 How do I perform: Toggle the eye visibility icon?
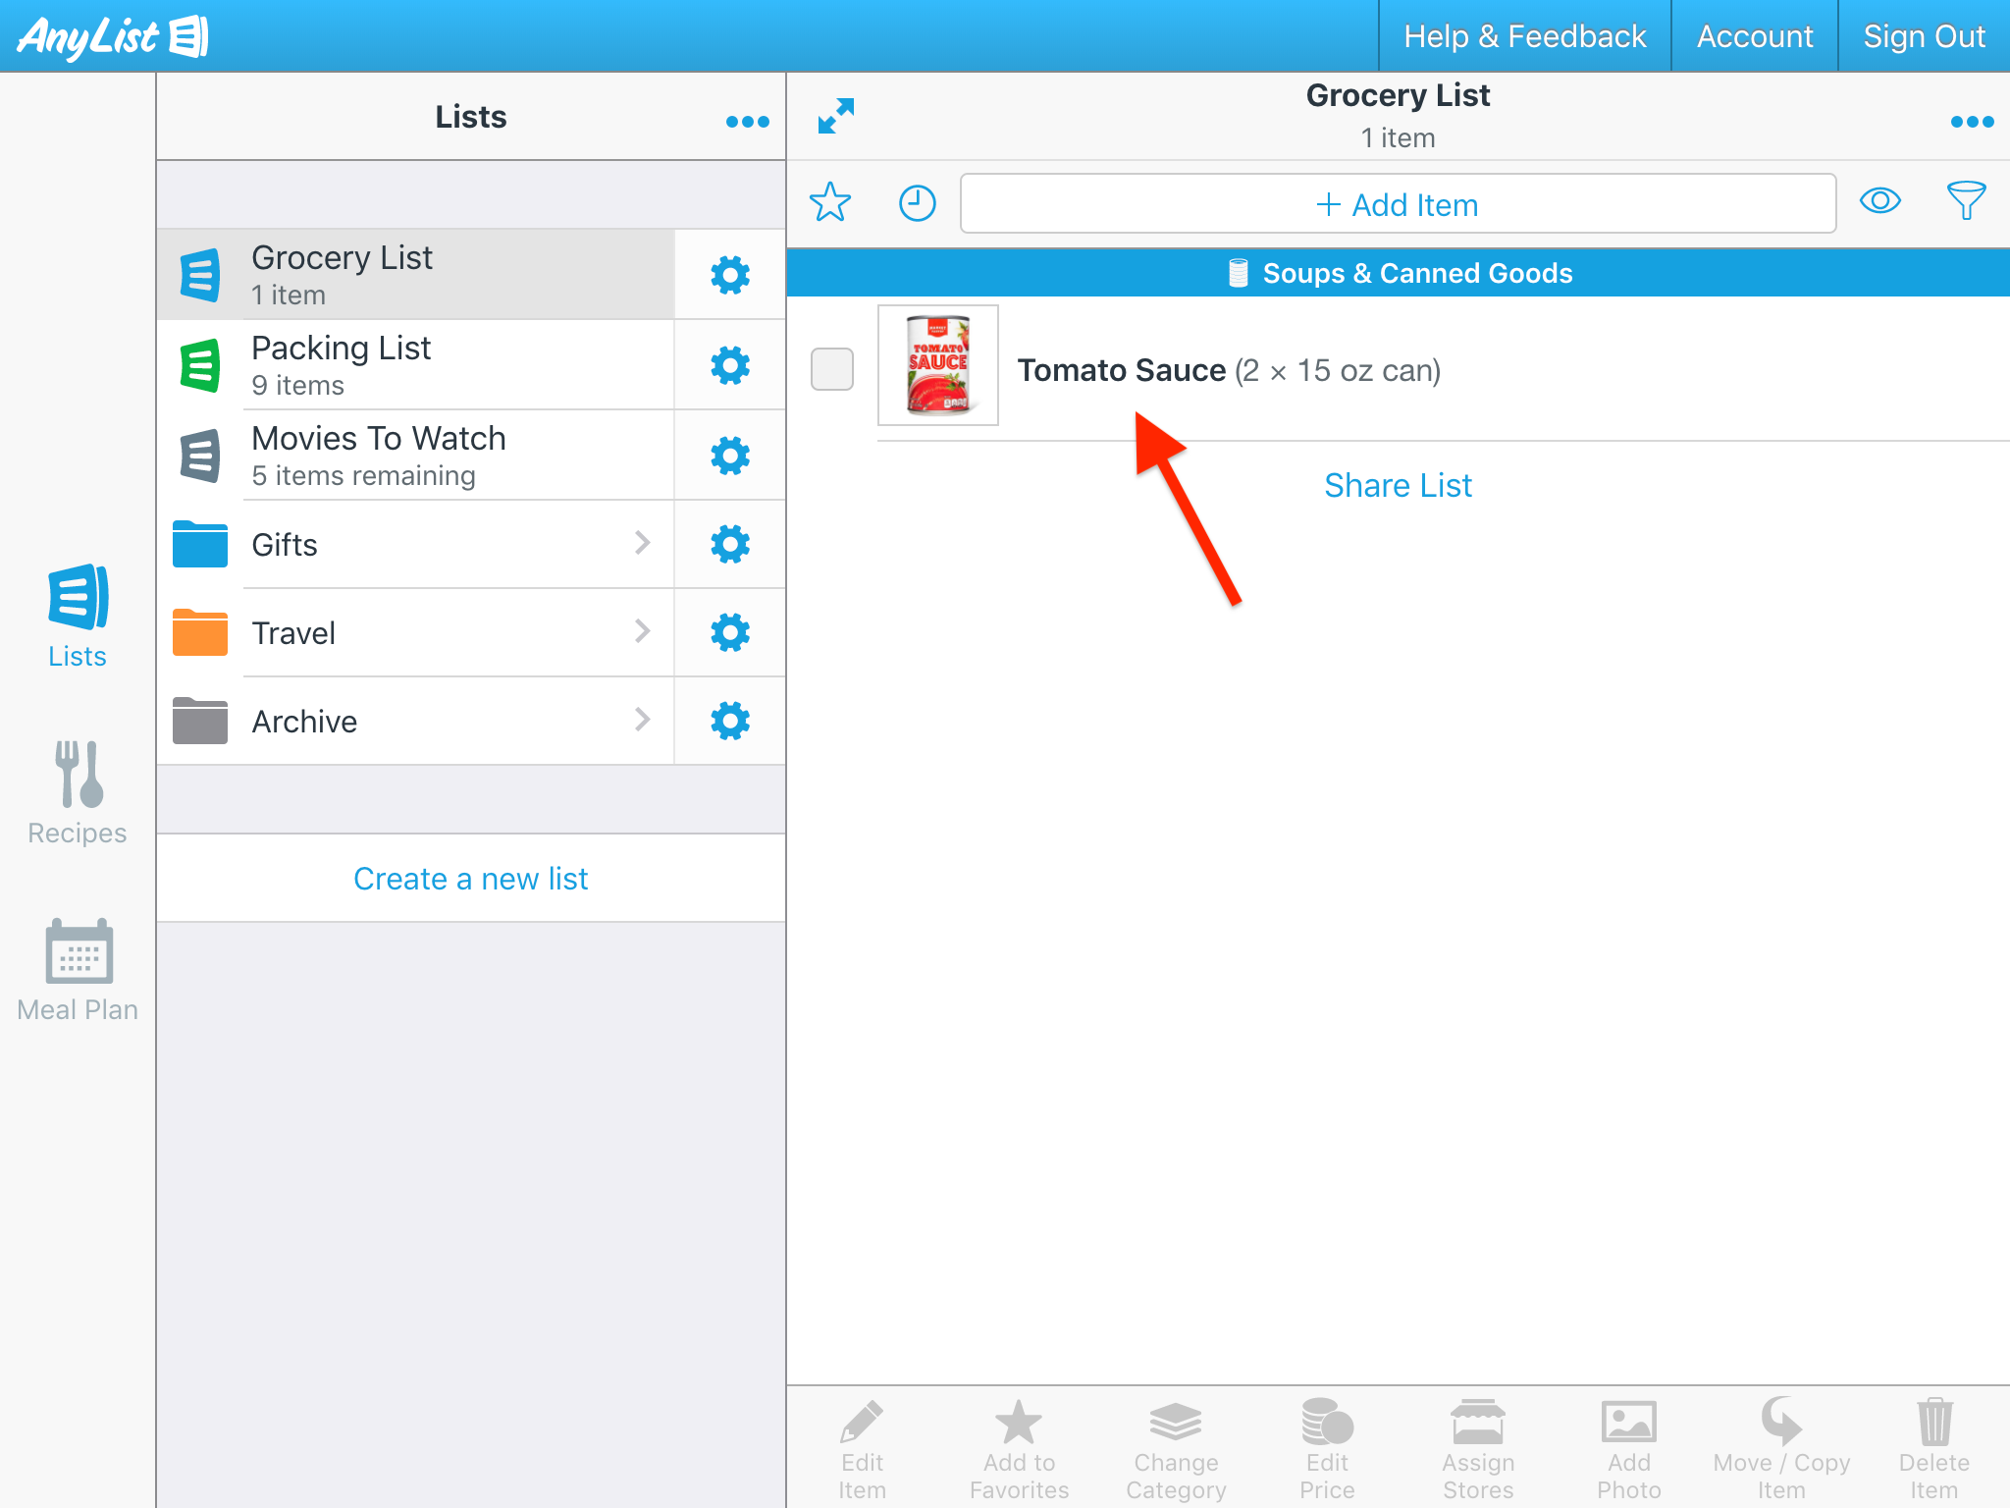[1879, 201]
